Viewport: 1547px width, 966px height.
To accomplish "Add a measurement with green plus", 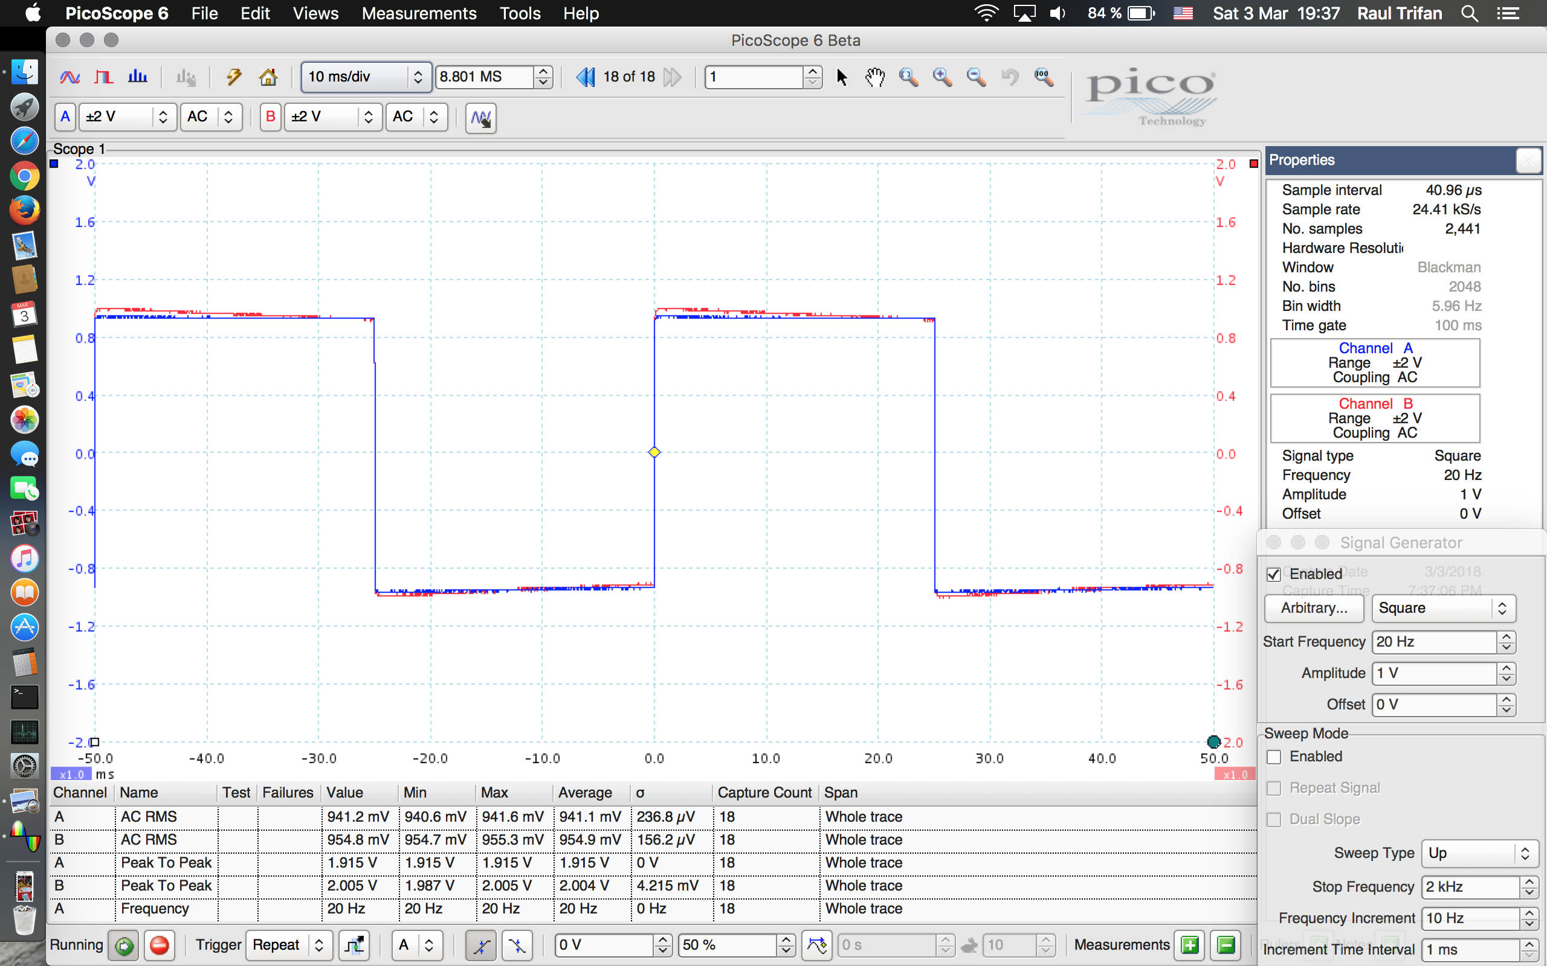I will tap(1190, 945).
